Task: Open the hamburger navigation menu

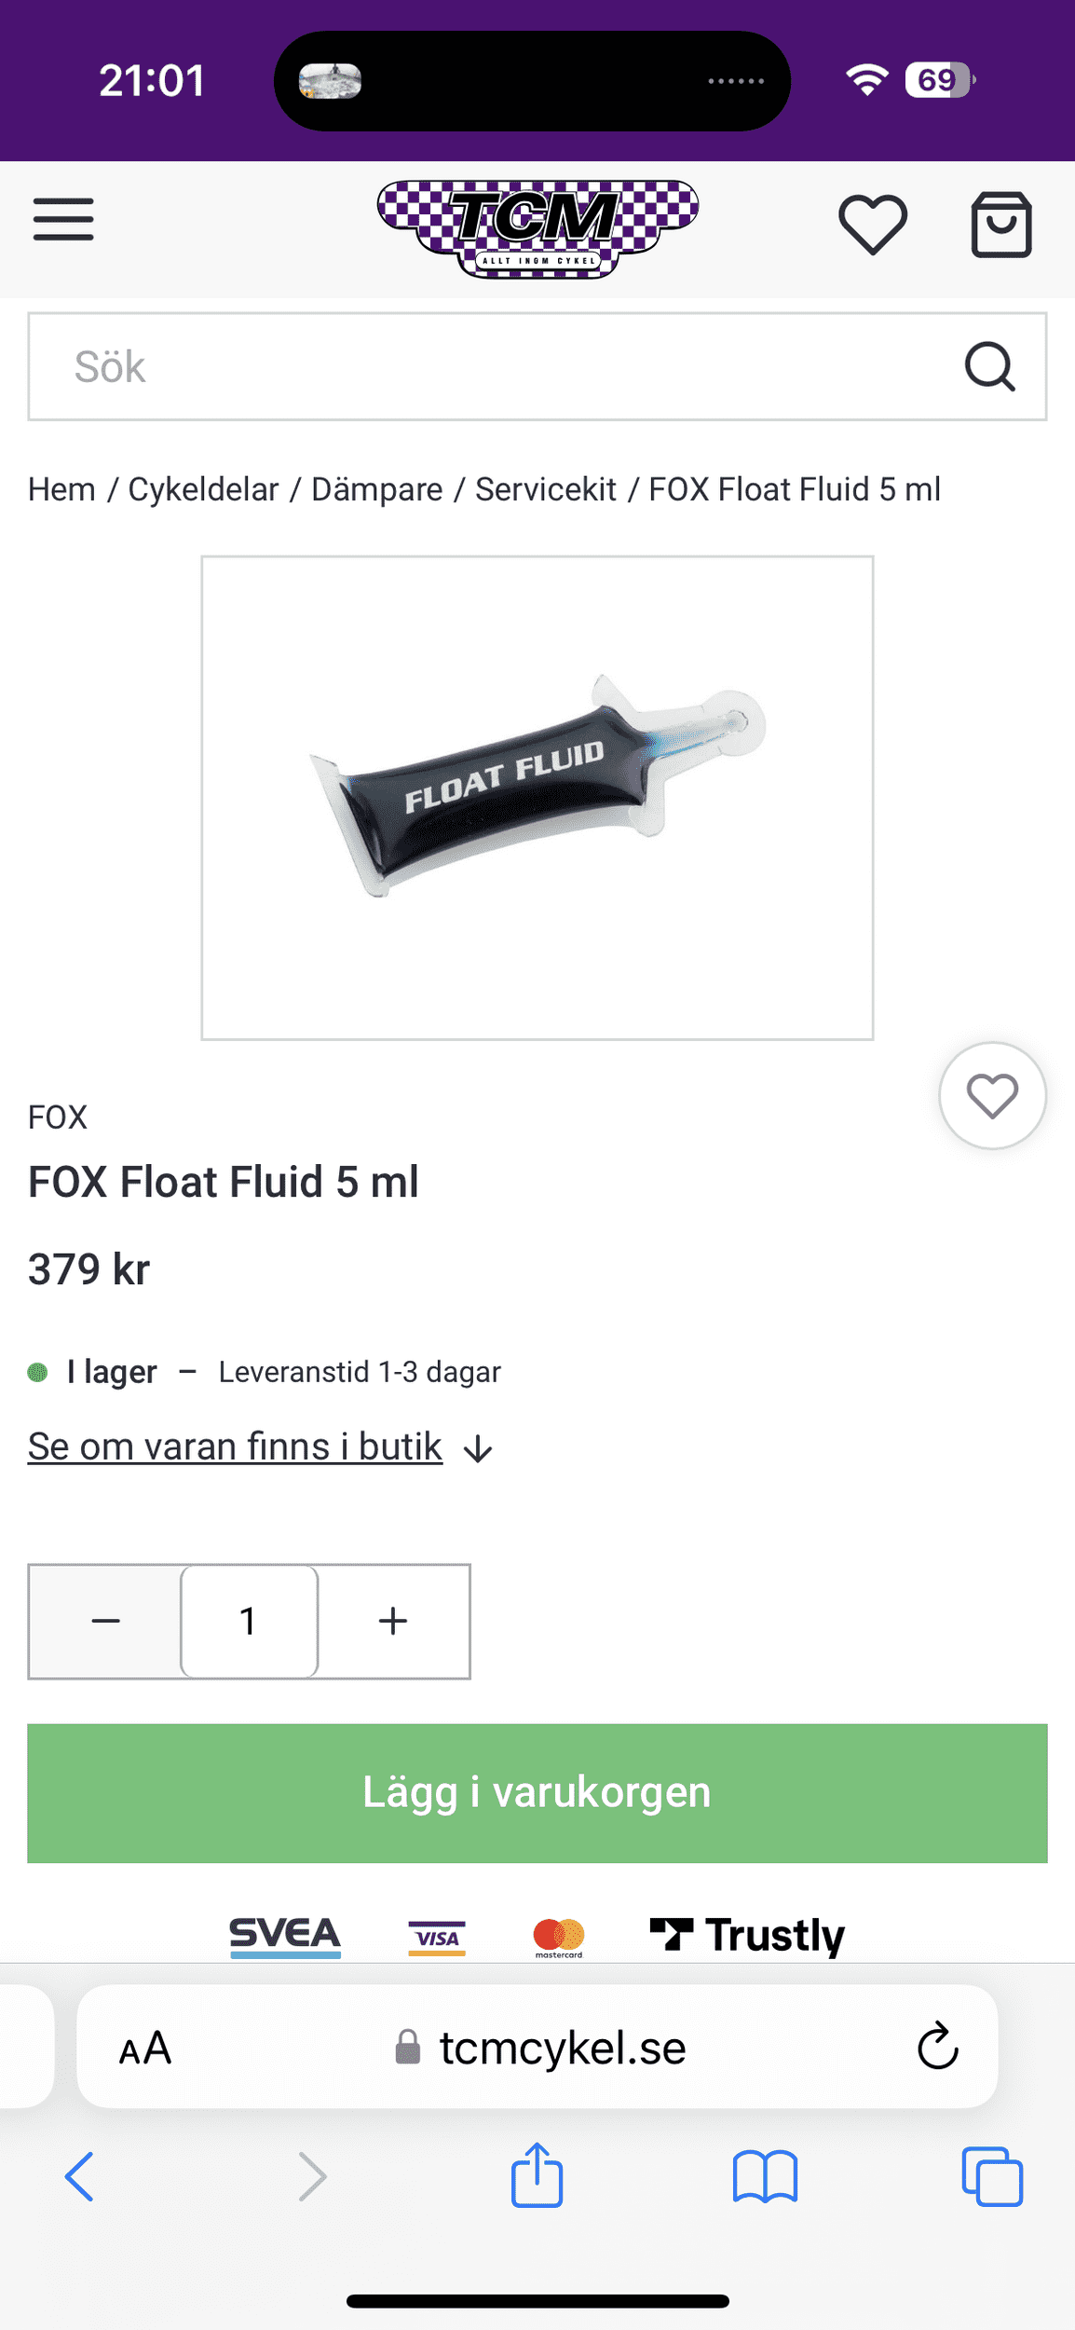Action: (63, 220)
